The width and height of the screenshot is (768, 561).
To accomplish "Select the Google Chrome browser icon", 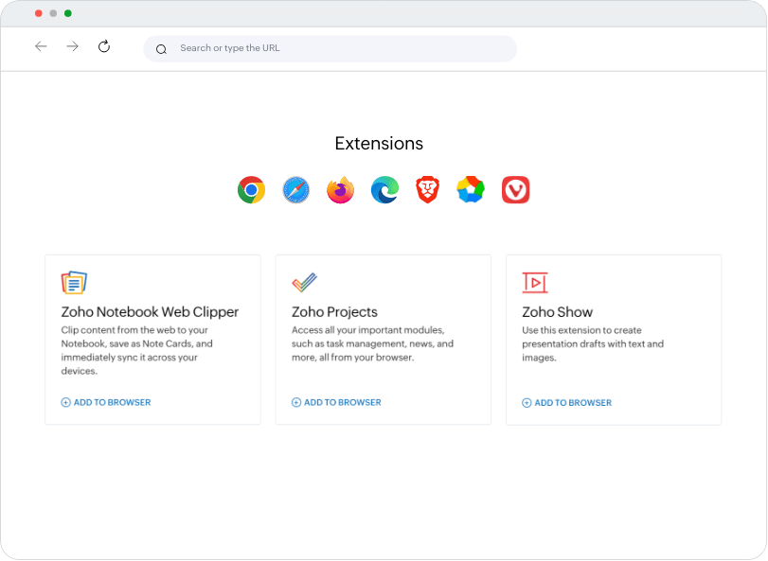I will (251, 190).
